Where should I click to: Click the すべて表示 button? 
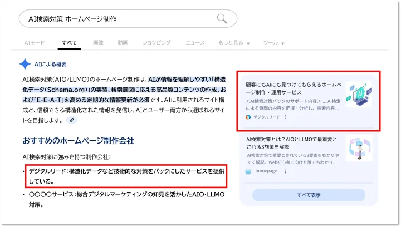309,195
